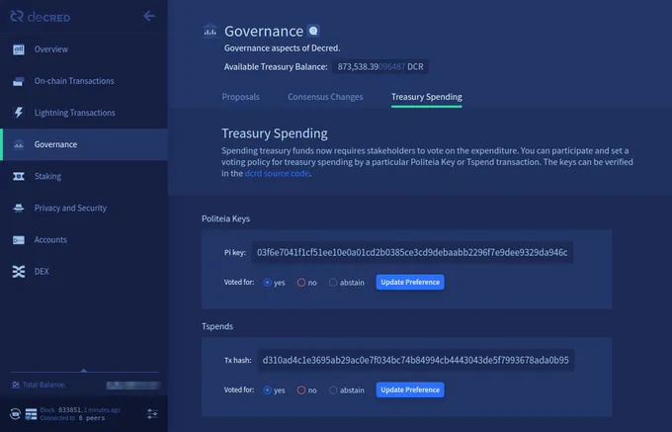Select the Governance menu item
Screen dimensions: 672x432
coord(84,144)
